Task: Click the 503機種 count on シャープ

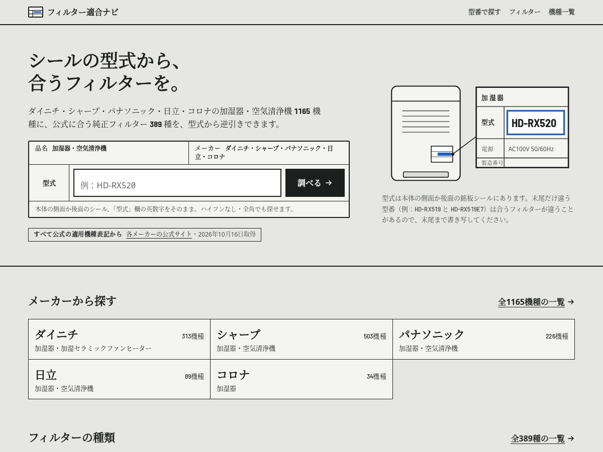Action: 375,336
